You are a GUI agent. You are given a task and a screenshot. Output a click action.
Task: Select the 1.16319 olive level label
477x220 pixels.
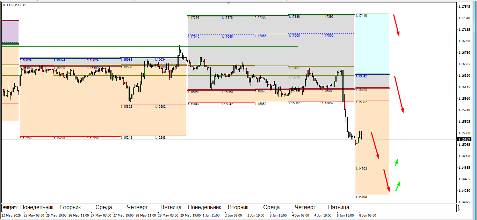294,77
